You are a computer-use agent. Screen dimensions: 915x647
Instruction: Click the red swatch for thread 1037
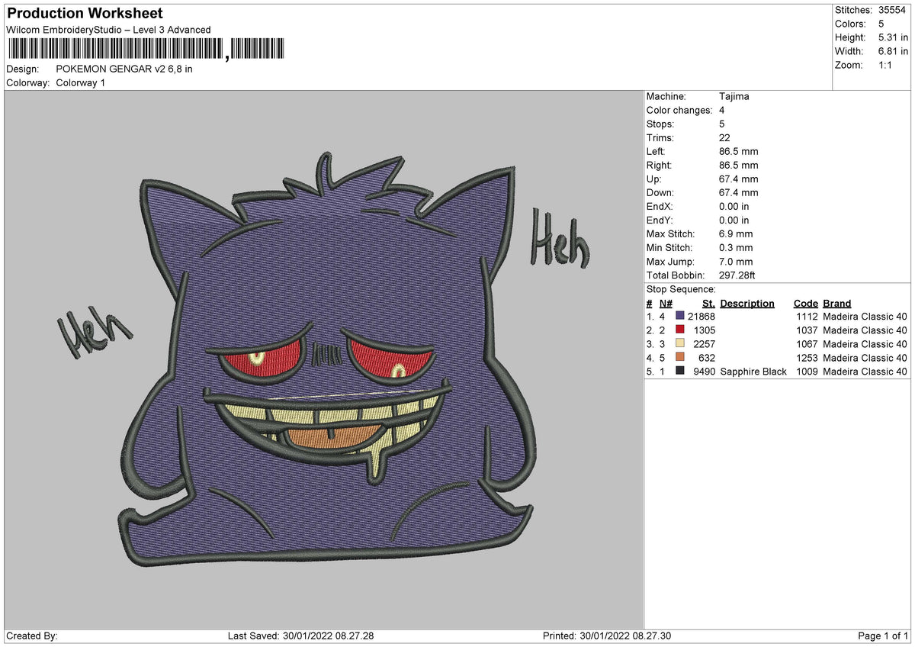[x=680, y=330]
